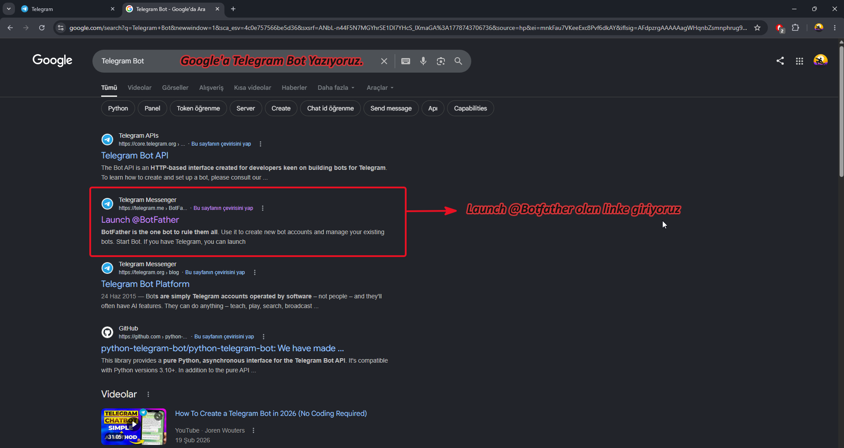Expand the Daha fazla dropdown
The image size is (844, 448).
tap(336, 88)
